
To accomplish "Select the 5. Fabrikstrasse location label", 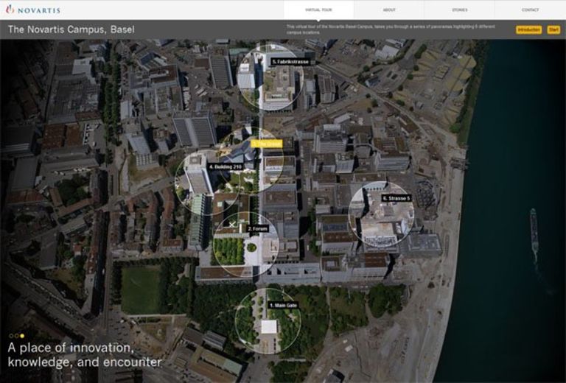I will pyautogui.click(x=290, y=62).
